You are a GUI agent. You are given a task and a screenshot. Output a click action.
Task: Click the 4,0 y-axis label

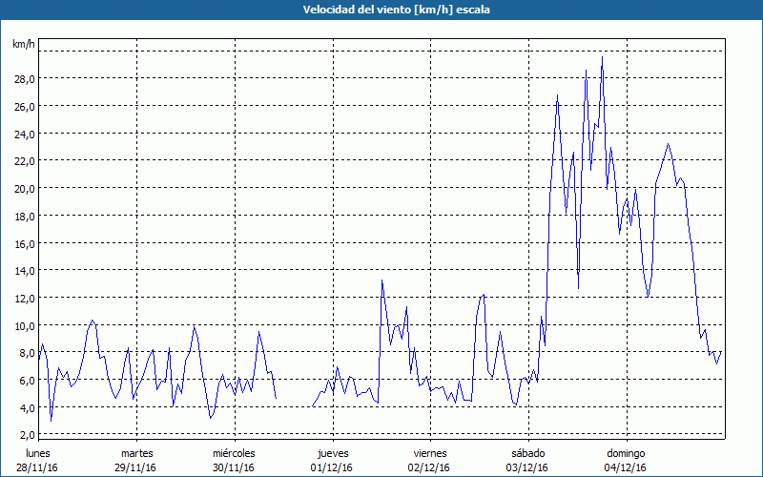tap(24, 407)
